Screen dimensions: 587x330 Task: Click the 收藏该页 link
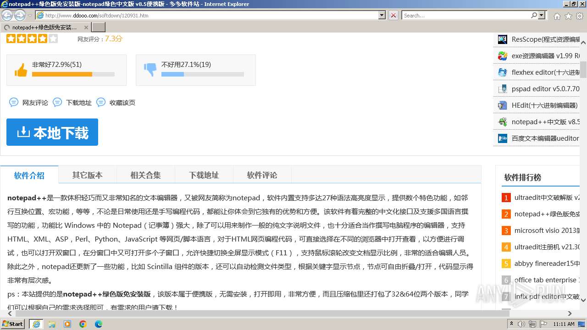click(x=122, y=103)
